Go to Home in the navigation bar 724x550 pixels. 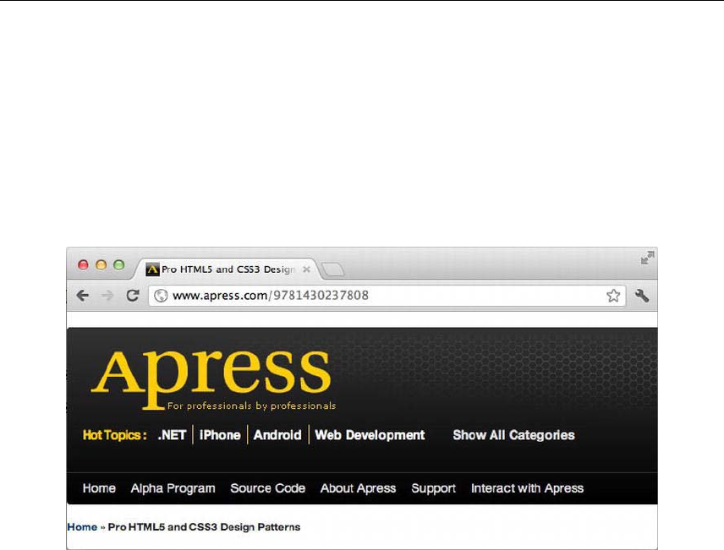(99, 488)
